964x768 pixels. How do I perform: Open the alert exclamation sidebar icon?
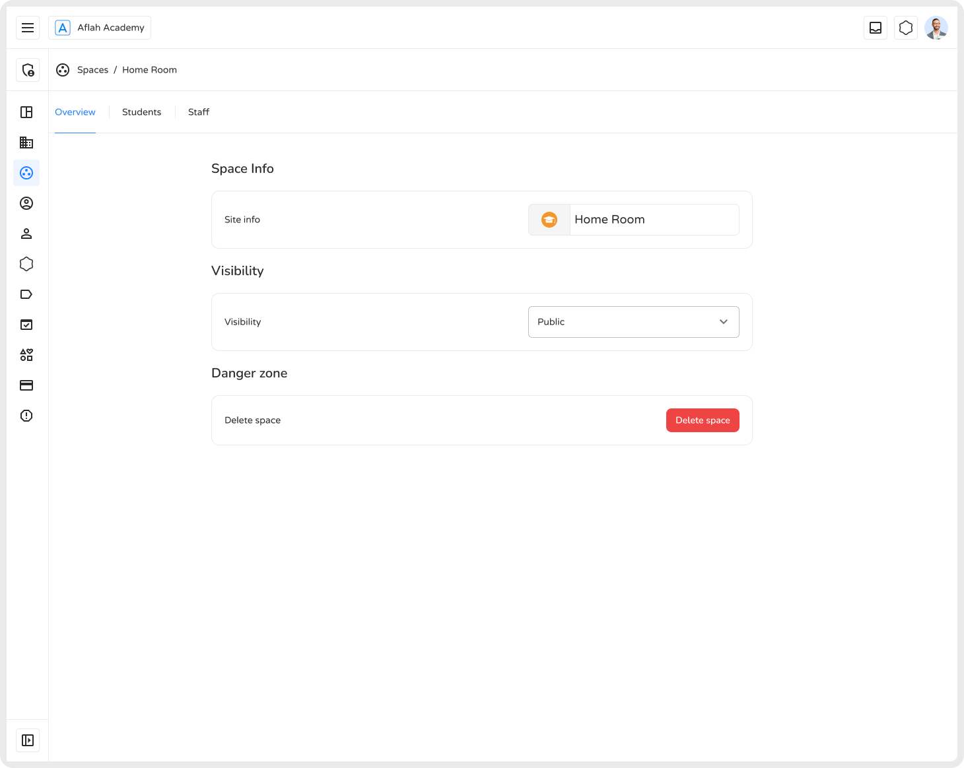pos(26,416)
